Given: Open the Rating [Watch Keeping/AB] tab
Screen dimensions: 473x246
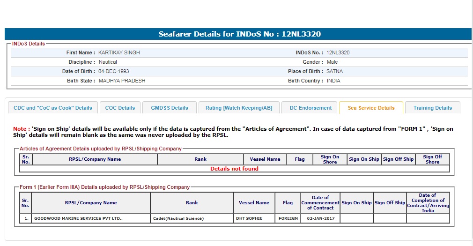Looking at the screenshot, I should pos(238,108).
